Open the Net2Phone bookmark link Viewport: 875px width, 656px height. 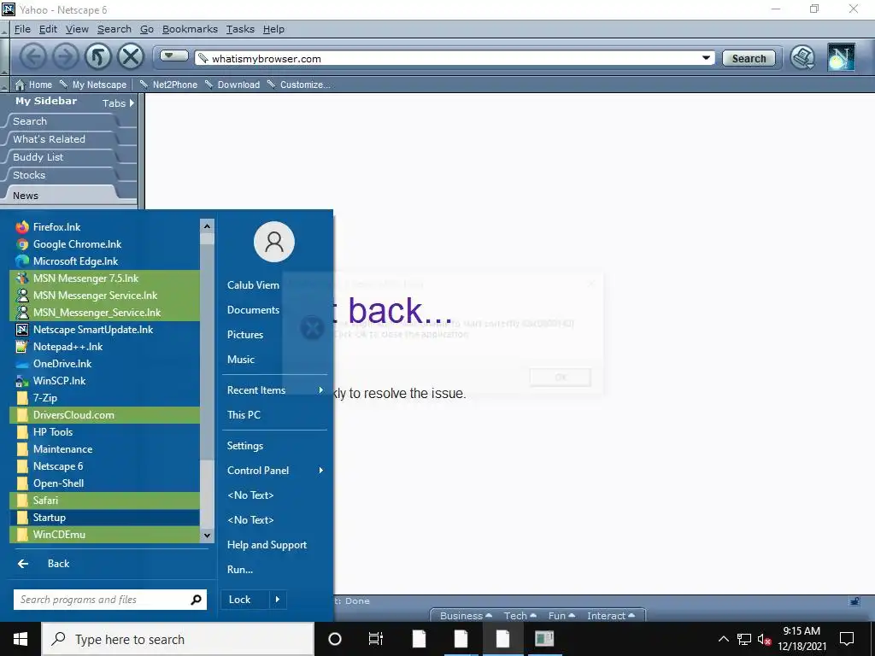point(168,85)
